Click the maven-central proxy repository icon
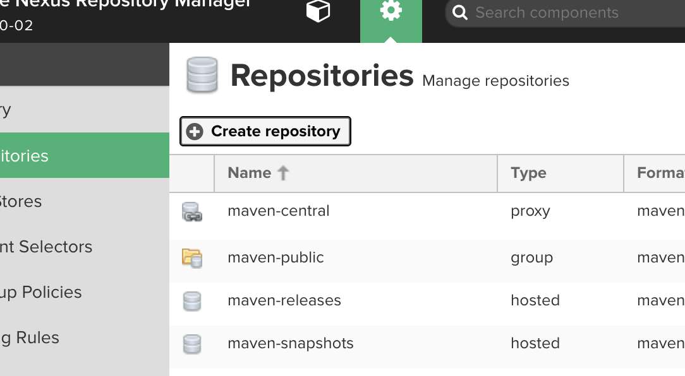 pos(191,211)
